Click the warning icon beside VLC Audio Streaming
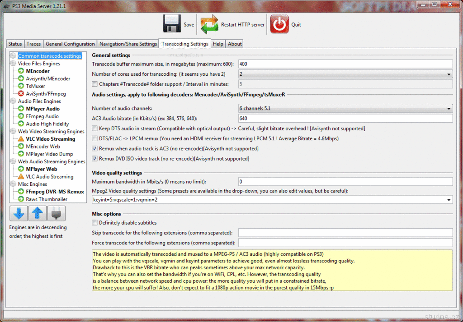Image resolution: width=463 pixels, height=322 pixels. point(21,176)
